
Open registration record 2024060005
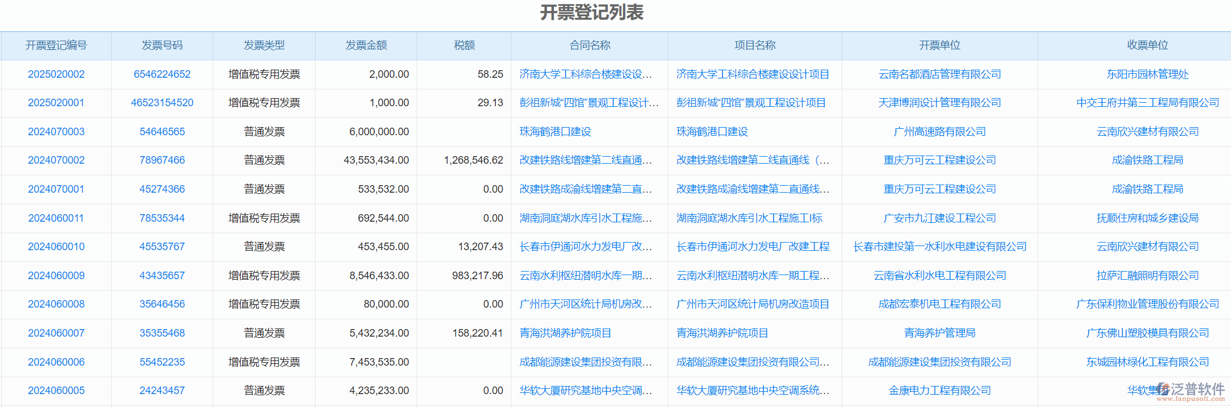click(56, 391)
